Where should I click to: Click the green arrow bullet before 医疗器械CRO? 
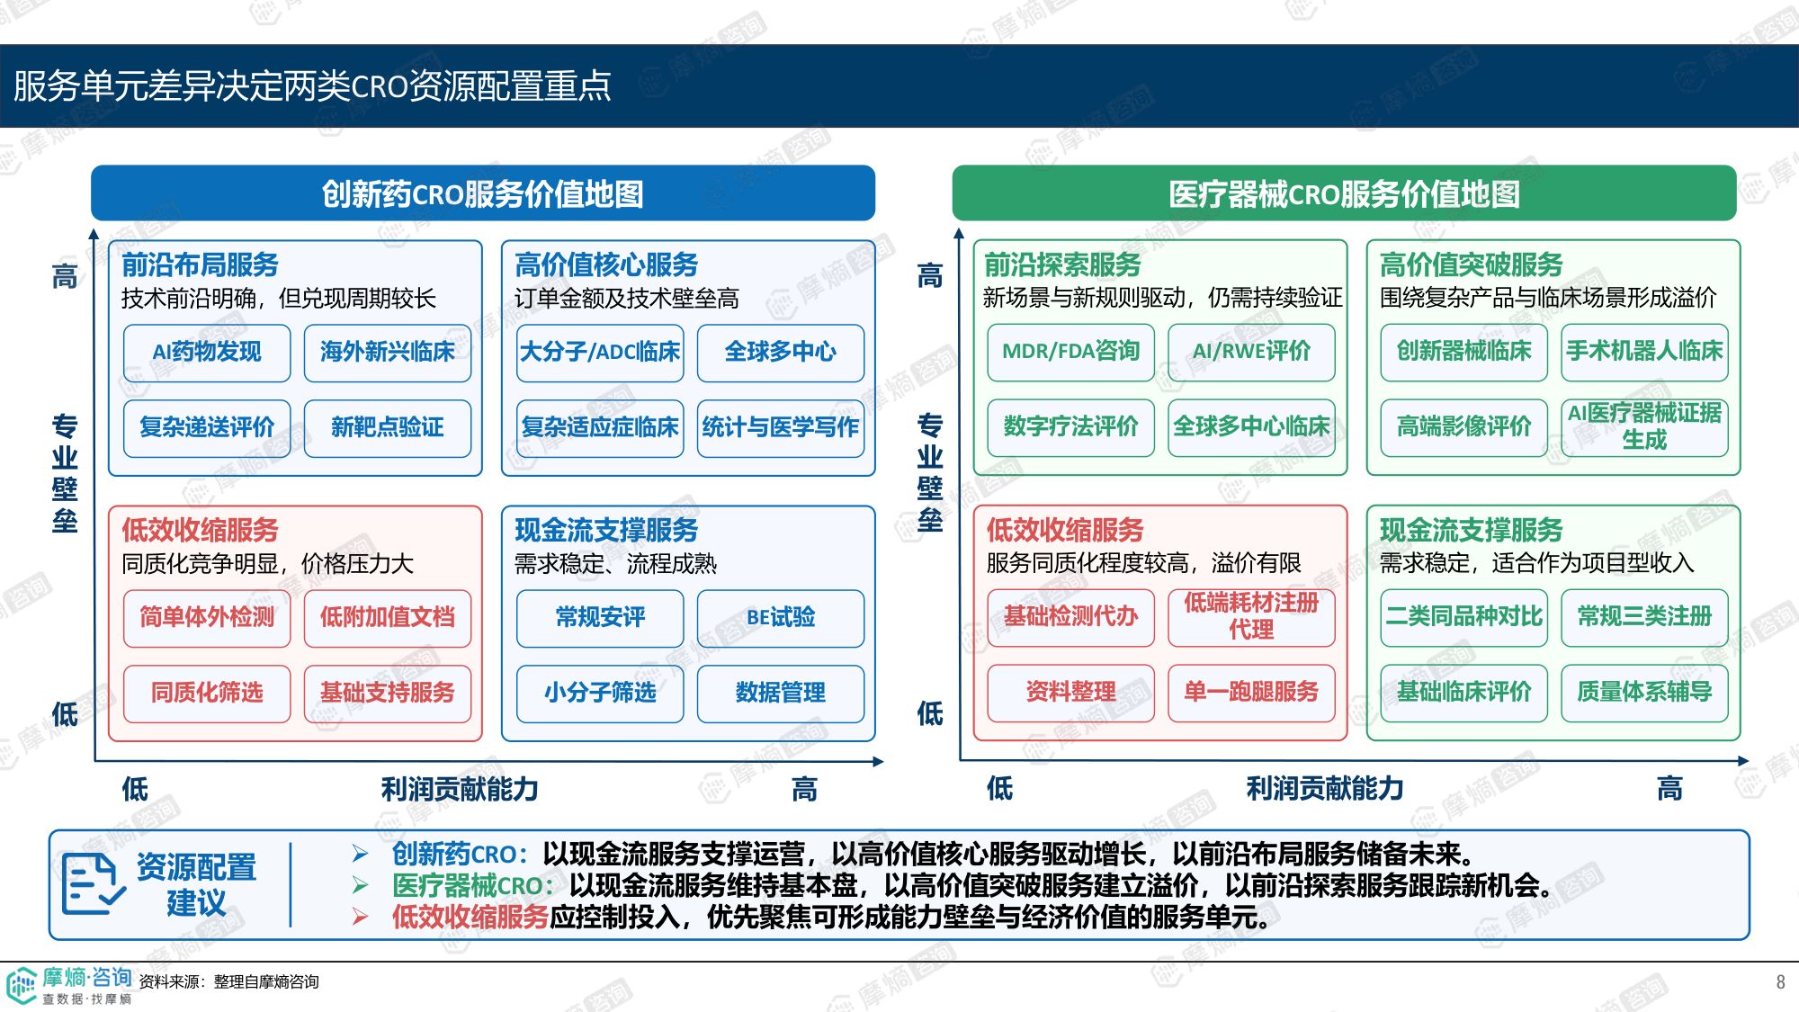pos(360,885)
